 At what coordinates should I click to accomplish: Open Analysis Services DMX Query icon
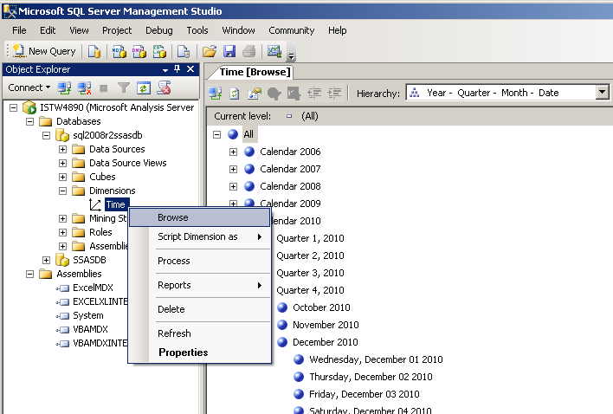click(139, 51)
